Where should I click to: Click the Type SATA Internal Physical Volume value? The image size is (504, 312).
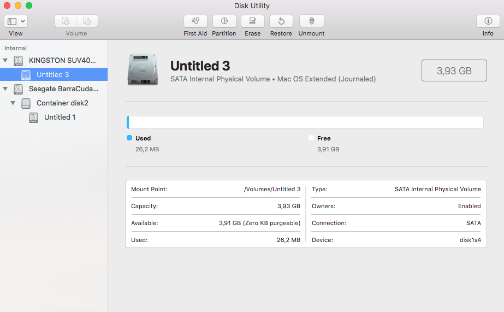coord(438,189)
